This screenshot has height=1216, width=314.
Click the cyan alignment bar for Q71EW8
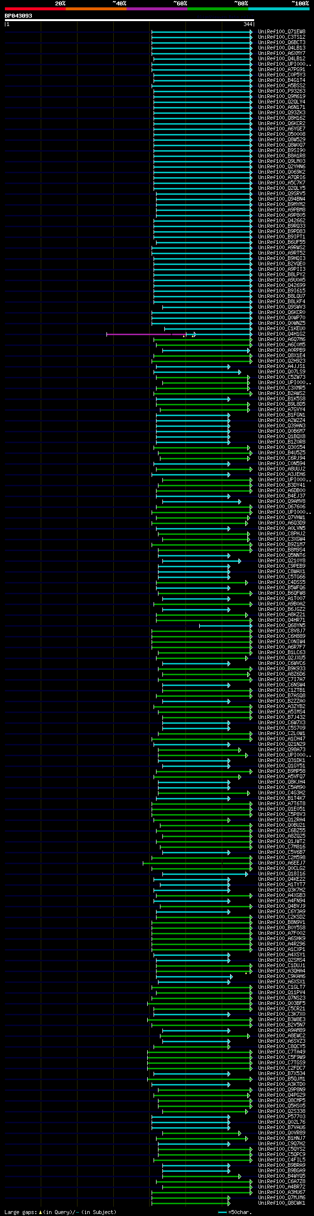202,32
